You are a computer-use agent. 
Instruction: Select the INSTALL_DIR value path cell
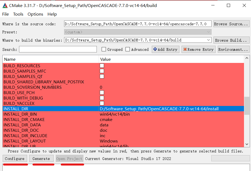pyautogui.click(x=171, y=109)
